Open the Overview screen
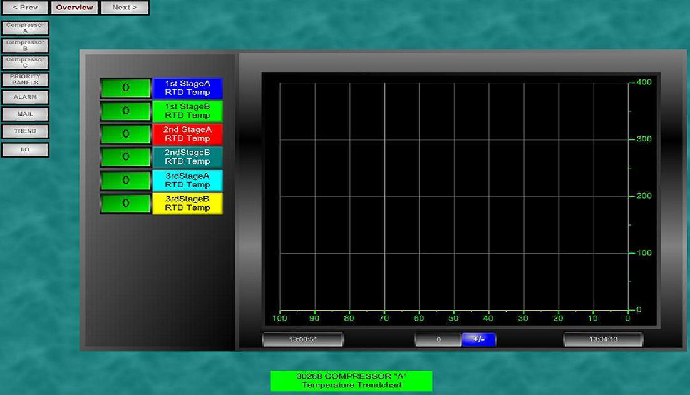Viewport: 690px width, 395px height. (x=75, y=7)
